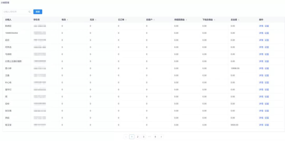Sort by 无效 column arrows
Viewport: 285px width, 141px height.
point(96,20)
